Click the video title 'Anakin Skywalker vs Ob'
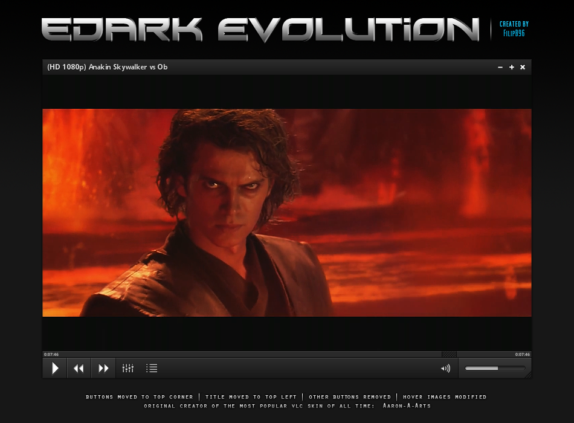This screenshot has width=574, height=423. point(128,67)
